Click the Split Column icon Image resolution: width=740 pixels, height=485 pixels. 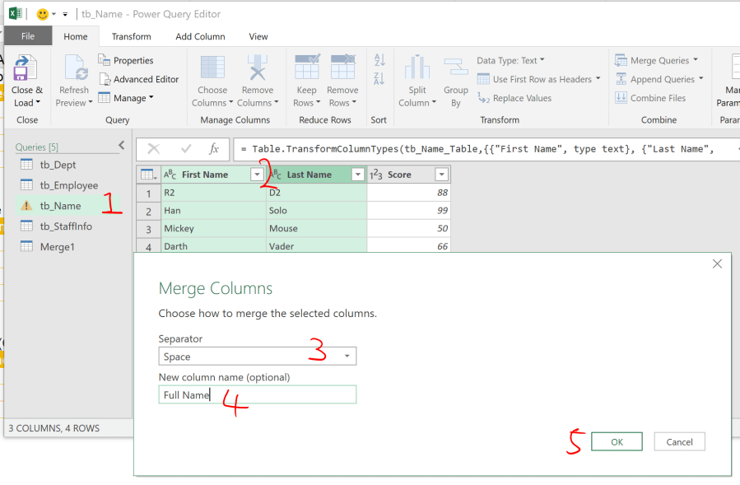coord(417,69)
